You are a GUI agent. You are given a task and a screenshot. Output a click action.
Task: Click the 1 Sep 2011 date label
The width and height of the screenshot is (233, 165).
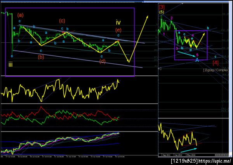coord(166,155)
